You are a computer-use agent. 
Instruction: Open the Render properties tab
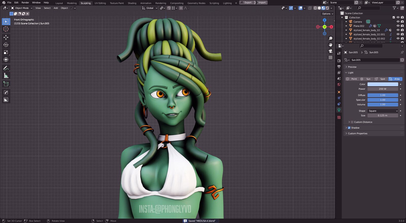339,61
